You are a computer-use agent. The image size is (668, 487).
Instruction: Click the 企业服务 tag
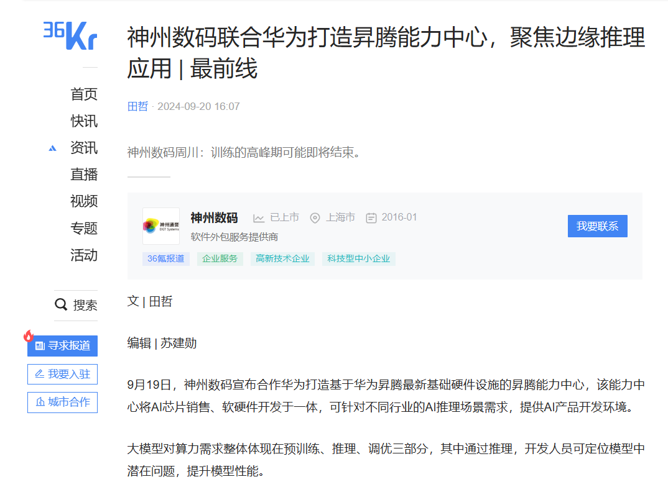tap(220, 258)
